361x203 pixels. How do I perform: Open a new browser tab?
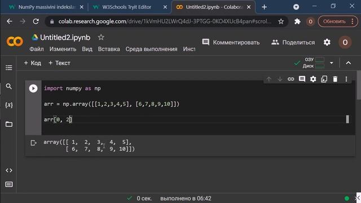(265, 7)
